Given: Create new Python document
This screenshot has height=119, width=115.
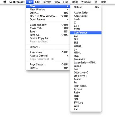Looking at the screenshot, I should click(x=86, y=89).
